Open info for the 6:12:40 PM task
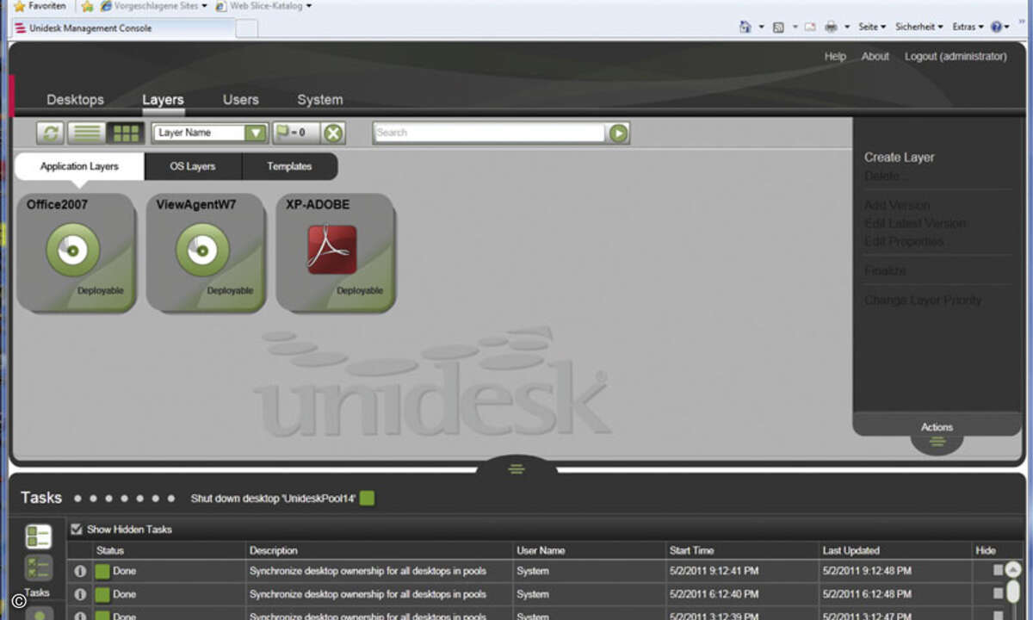This screenshot has height=620, width=1033. pyautogui.click(x=80, y=594)
